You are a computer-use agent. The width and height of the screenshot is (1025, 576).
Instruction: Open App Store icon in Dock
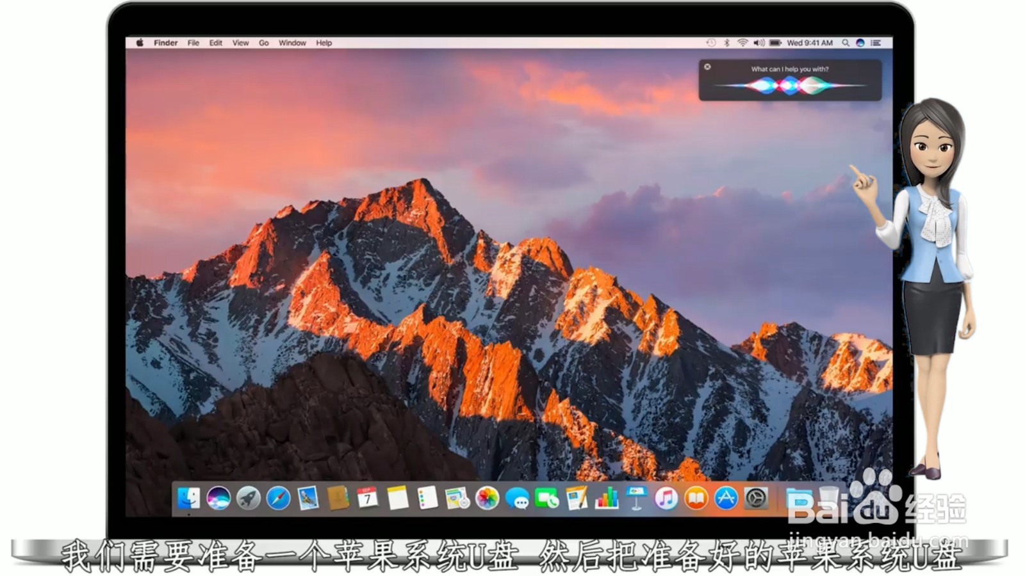pos(726,498)
